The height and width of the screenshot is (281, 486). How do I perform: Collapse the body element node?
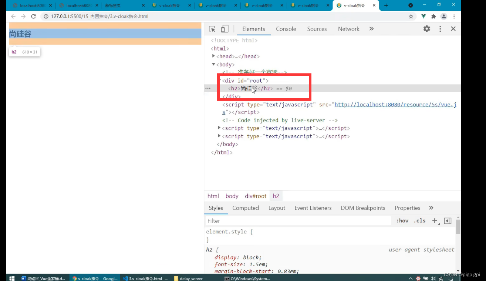213,64
